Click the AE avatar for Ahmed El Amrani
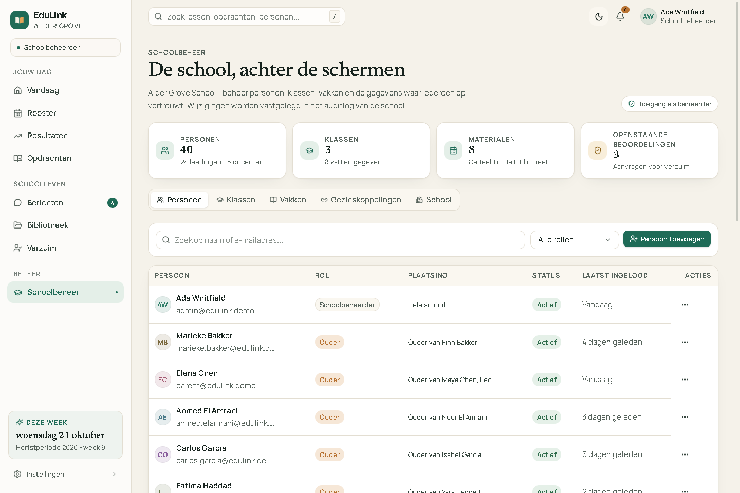The image size is (740, 493). 163,417
